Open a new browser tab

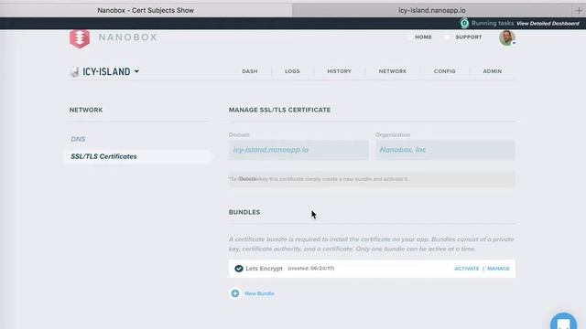coord(579,10)
